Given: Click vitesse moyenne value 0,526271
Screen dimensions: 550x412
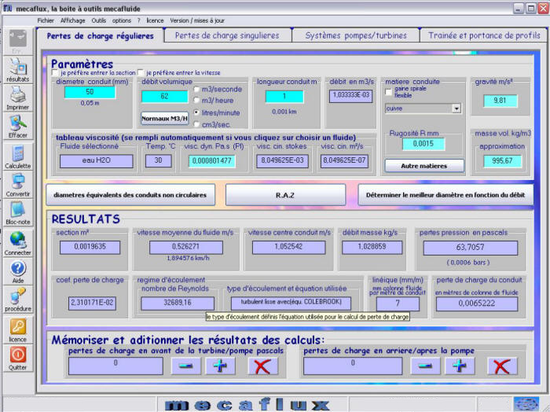Looking at the screenshot, I should click(186, 247).
